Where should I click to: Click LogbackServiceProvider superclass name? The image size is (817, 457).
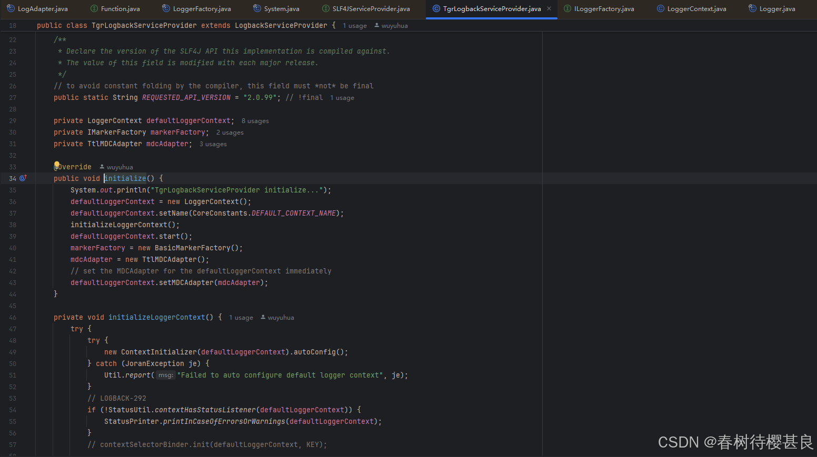point(281,25)
